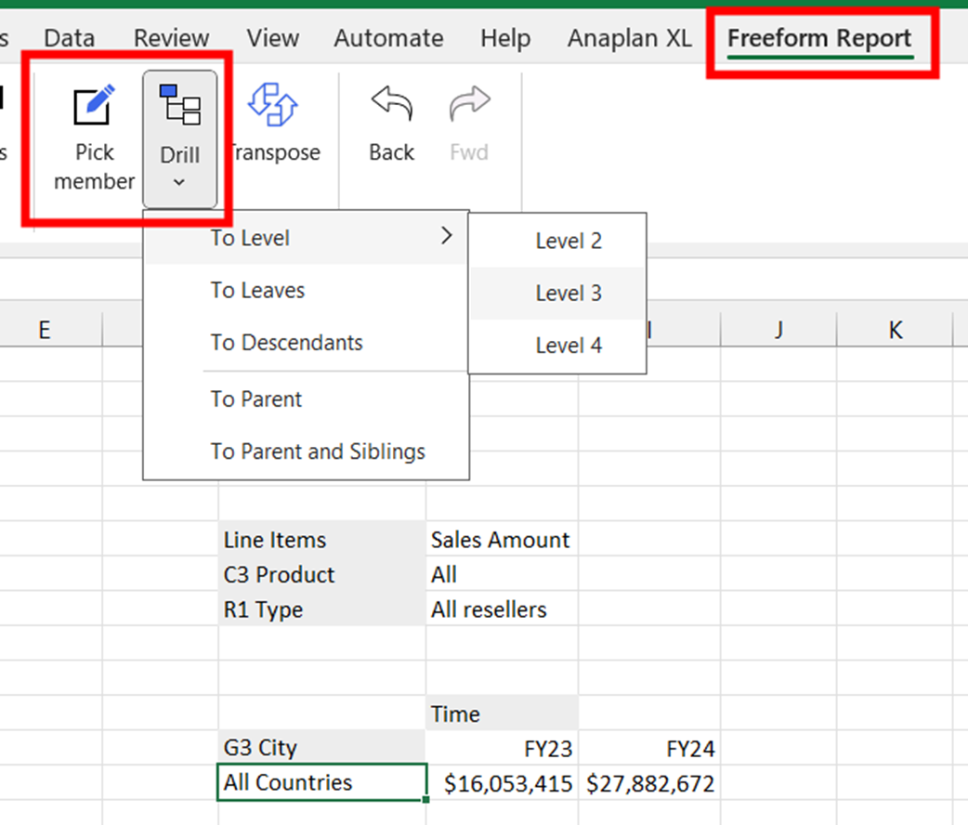
Task: Open the Anaplan XL ribbon tab
Action: (x=629, y=39)
